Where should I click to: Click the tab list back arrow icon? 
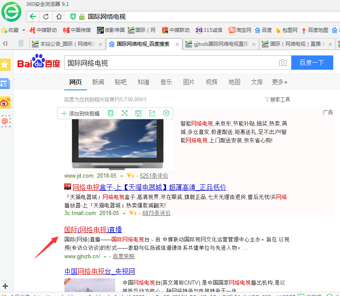[5, 44]
